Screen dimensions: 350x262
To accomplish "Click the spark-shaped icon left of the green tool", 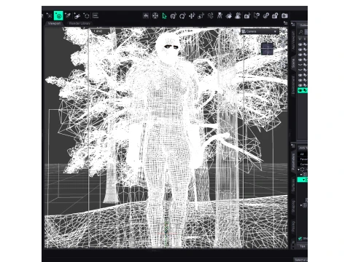I will point(50,16).
